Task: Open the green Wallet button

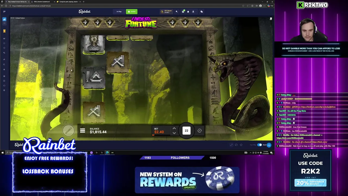Action: coord(132,11)
